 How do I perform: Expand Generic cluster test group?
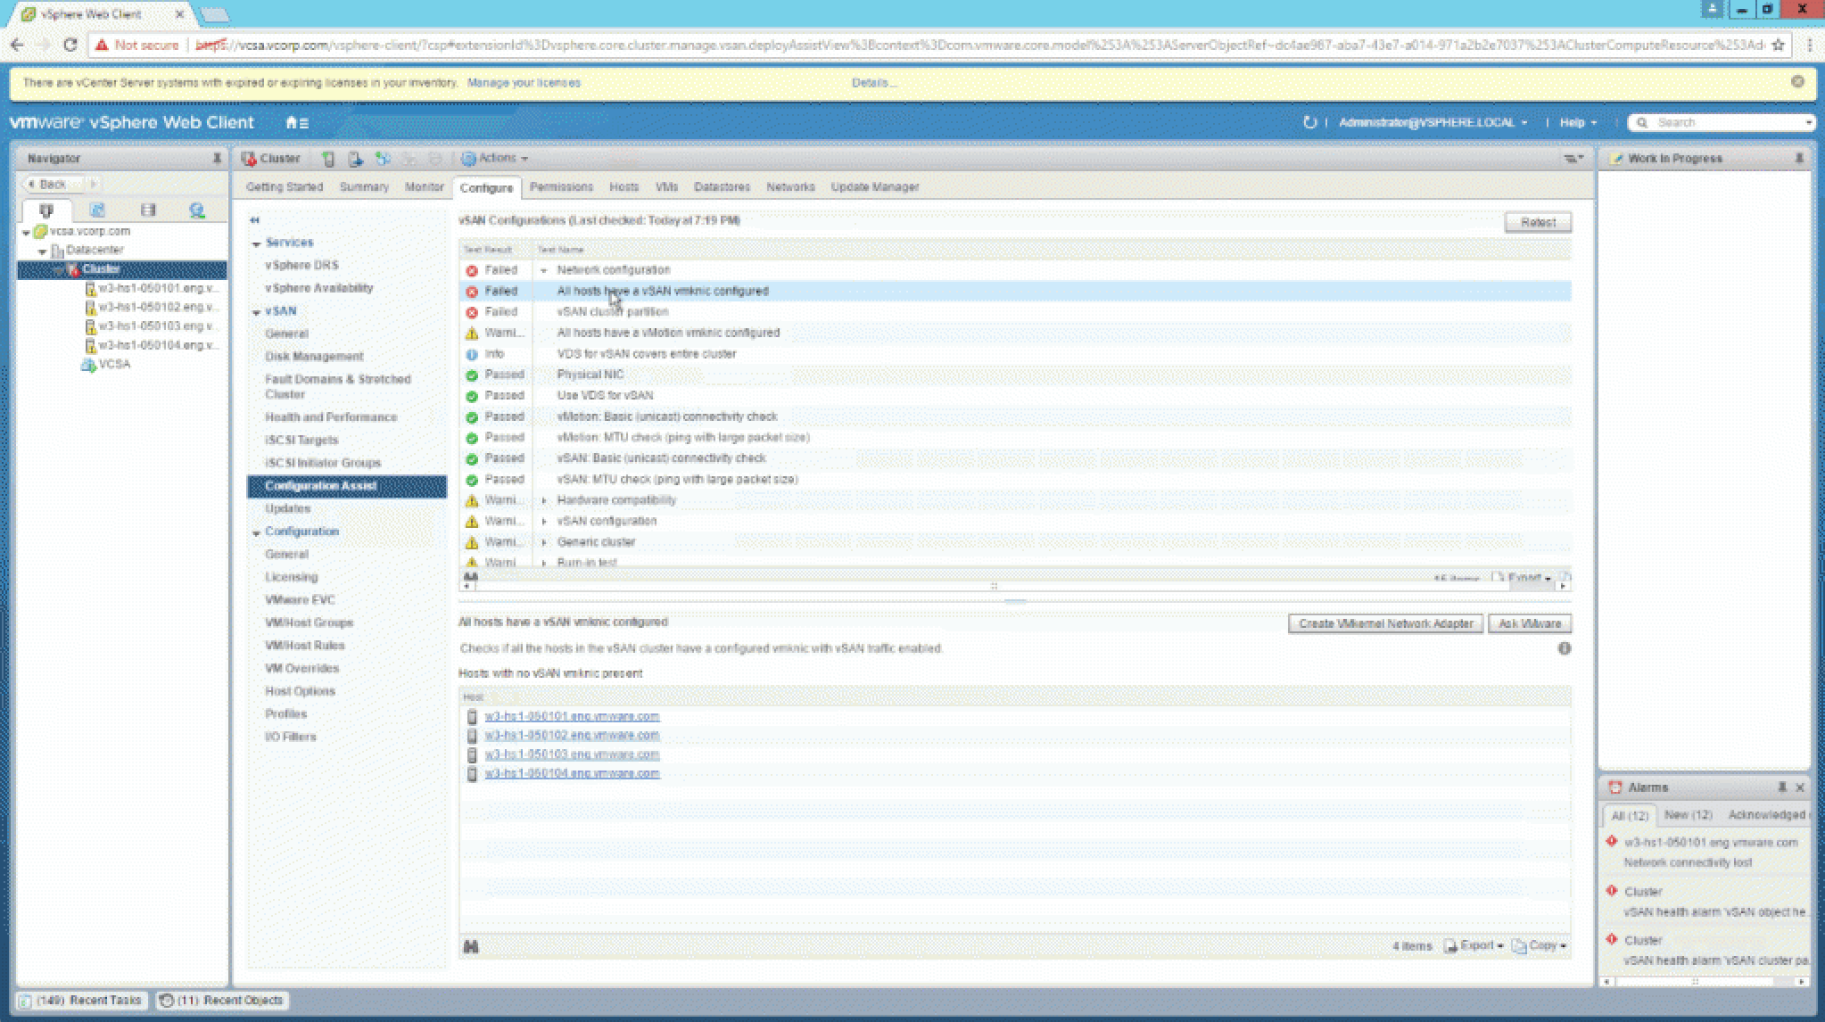[x=543, y=542]
